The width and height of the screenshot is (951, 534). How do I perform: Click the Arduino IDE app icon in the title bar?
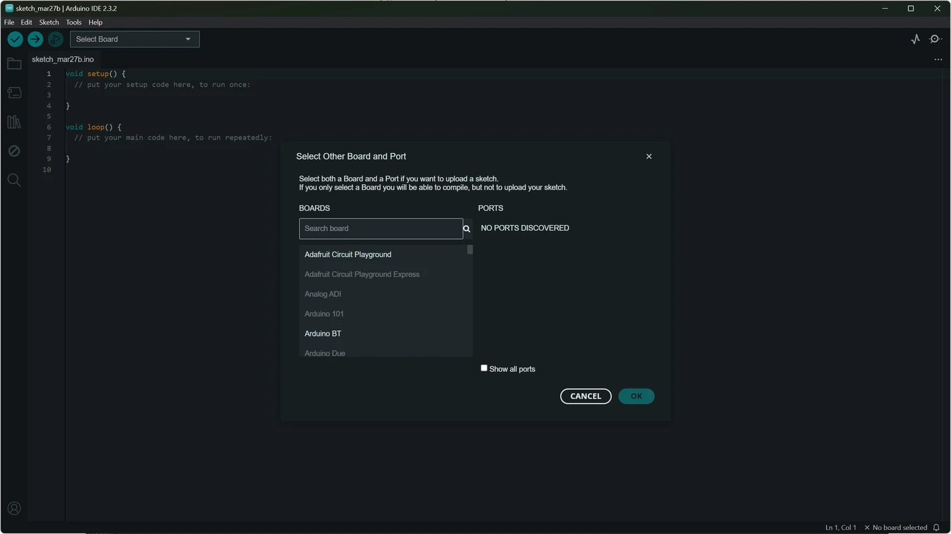point(9,8)
